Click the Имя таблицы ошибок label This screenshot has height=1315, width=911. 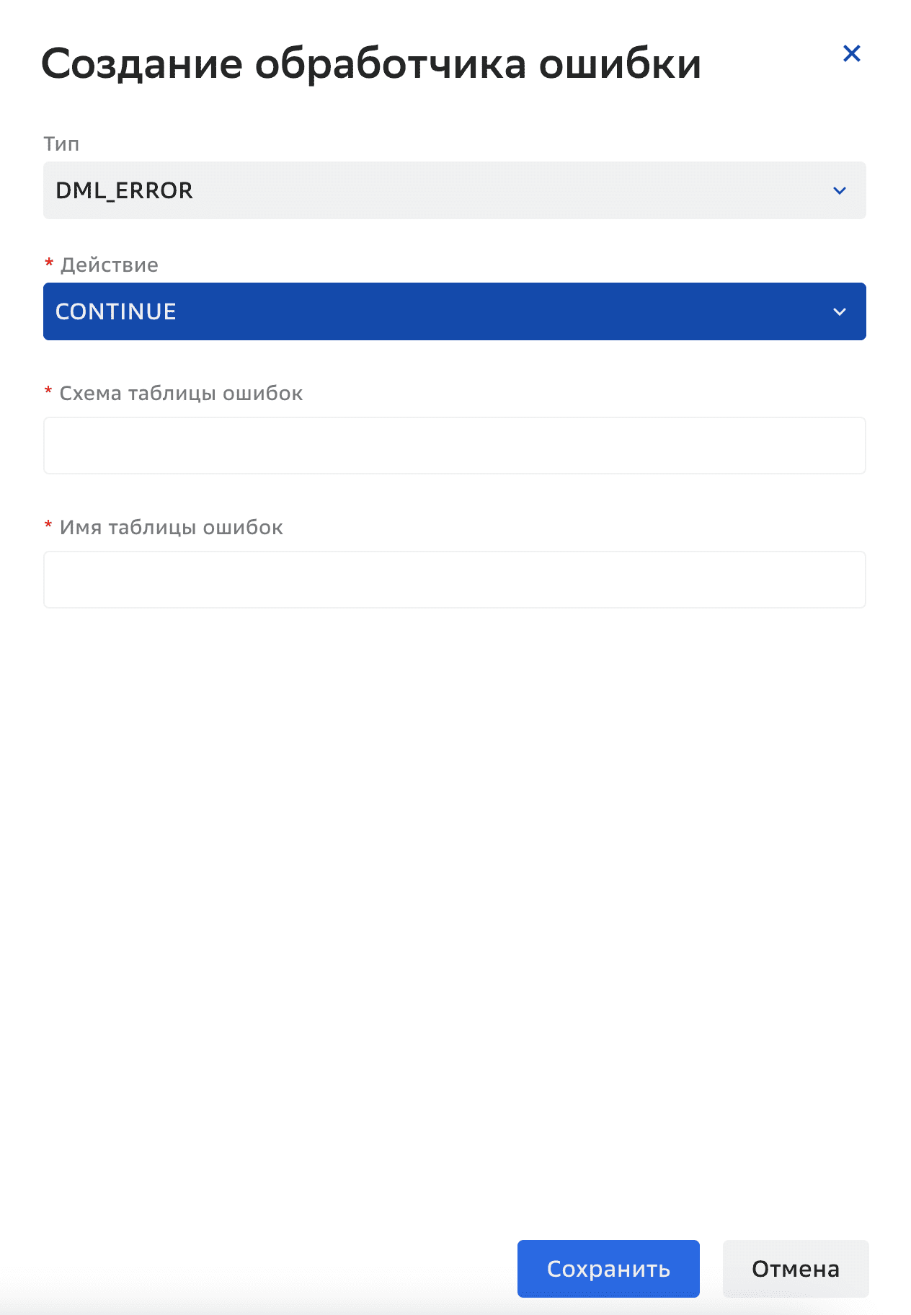pos(171,528)
